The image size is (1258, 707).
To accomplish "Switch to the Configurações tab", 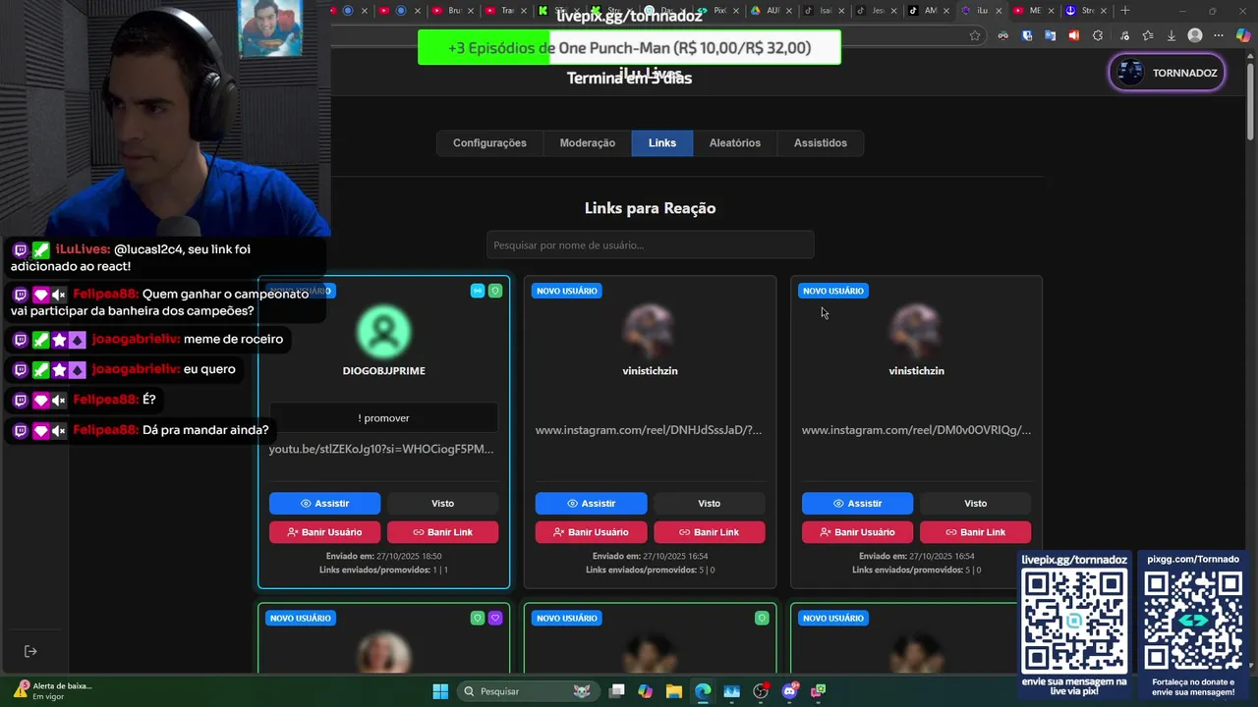I will click(x=489, y=143).
